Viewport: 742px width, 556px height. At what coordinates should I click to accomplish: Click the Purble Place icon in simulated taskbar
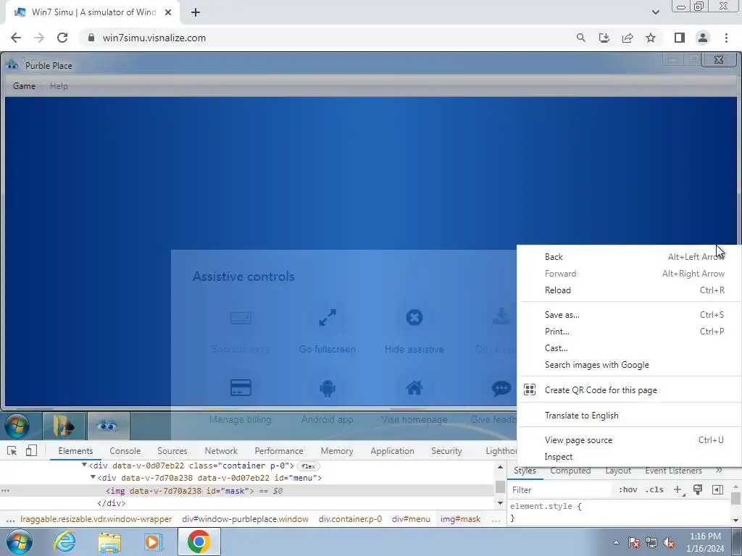[107, 426]
